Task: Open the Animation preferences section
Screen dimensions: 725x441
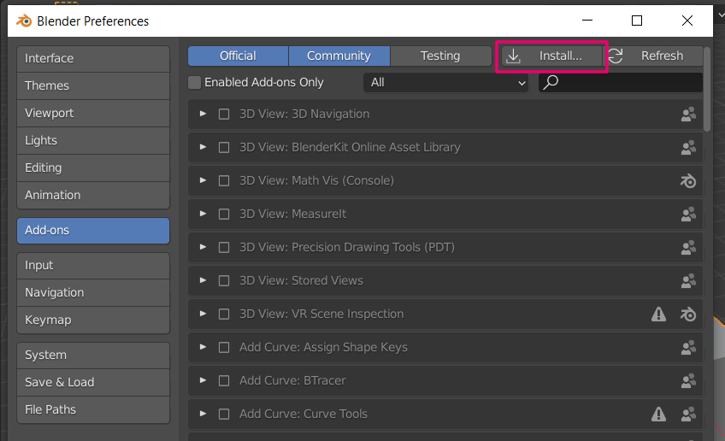Action: [93, 195]
